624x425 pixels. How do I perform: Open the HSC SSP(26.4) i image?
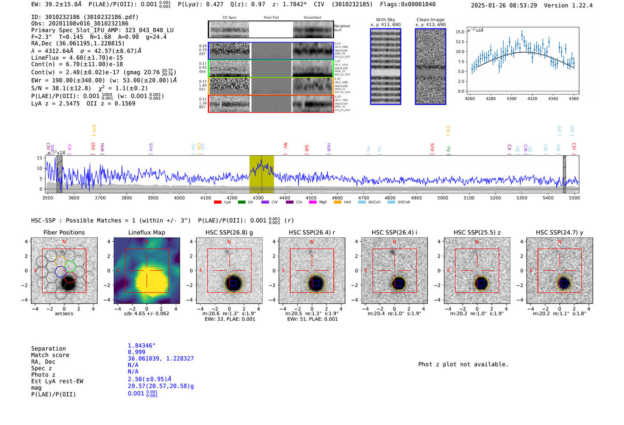(x=394, y=270)
